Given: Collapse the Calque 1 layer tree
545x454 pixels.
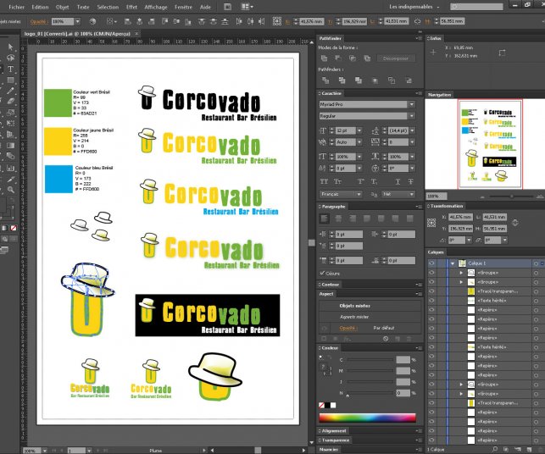Looking at the screenshot, I should (452, 263).
